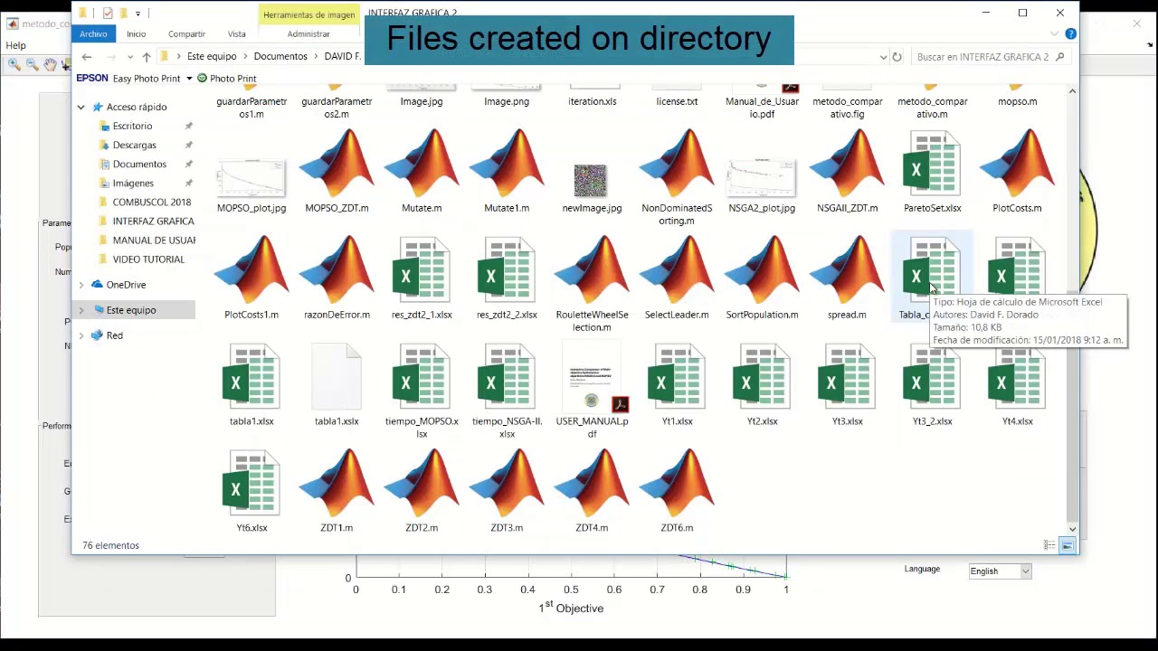
Task: Click the Documentos breadcrumb in address bar
Action: click(280, 56)
